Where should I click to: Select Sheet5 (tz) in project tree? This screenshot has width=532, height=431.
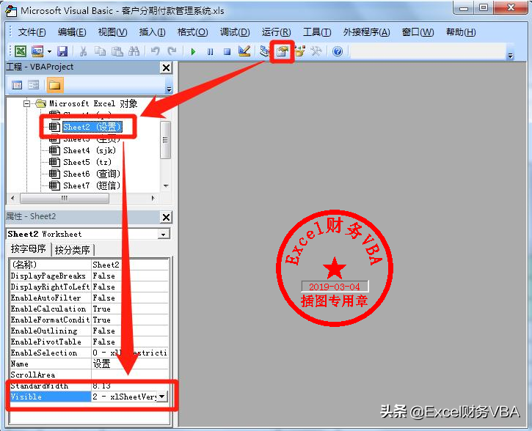click(87, 162)
